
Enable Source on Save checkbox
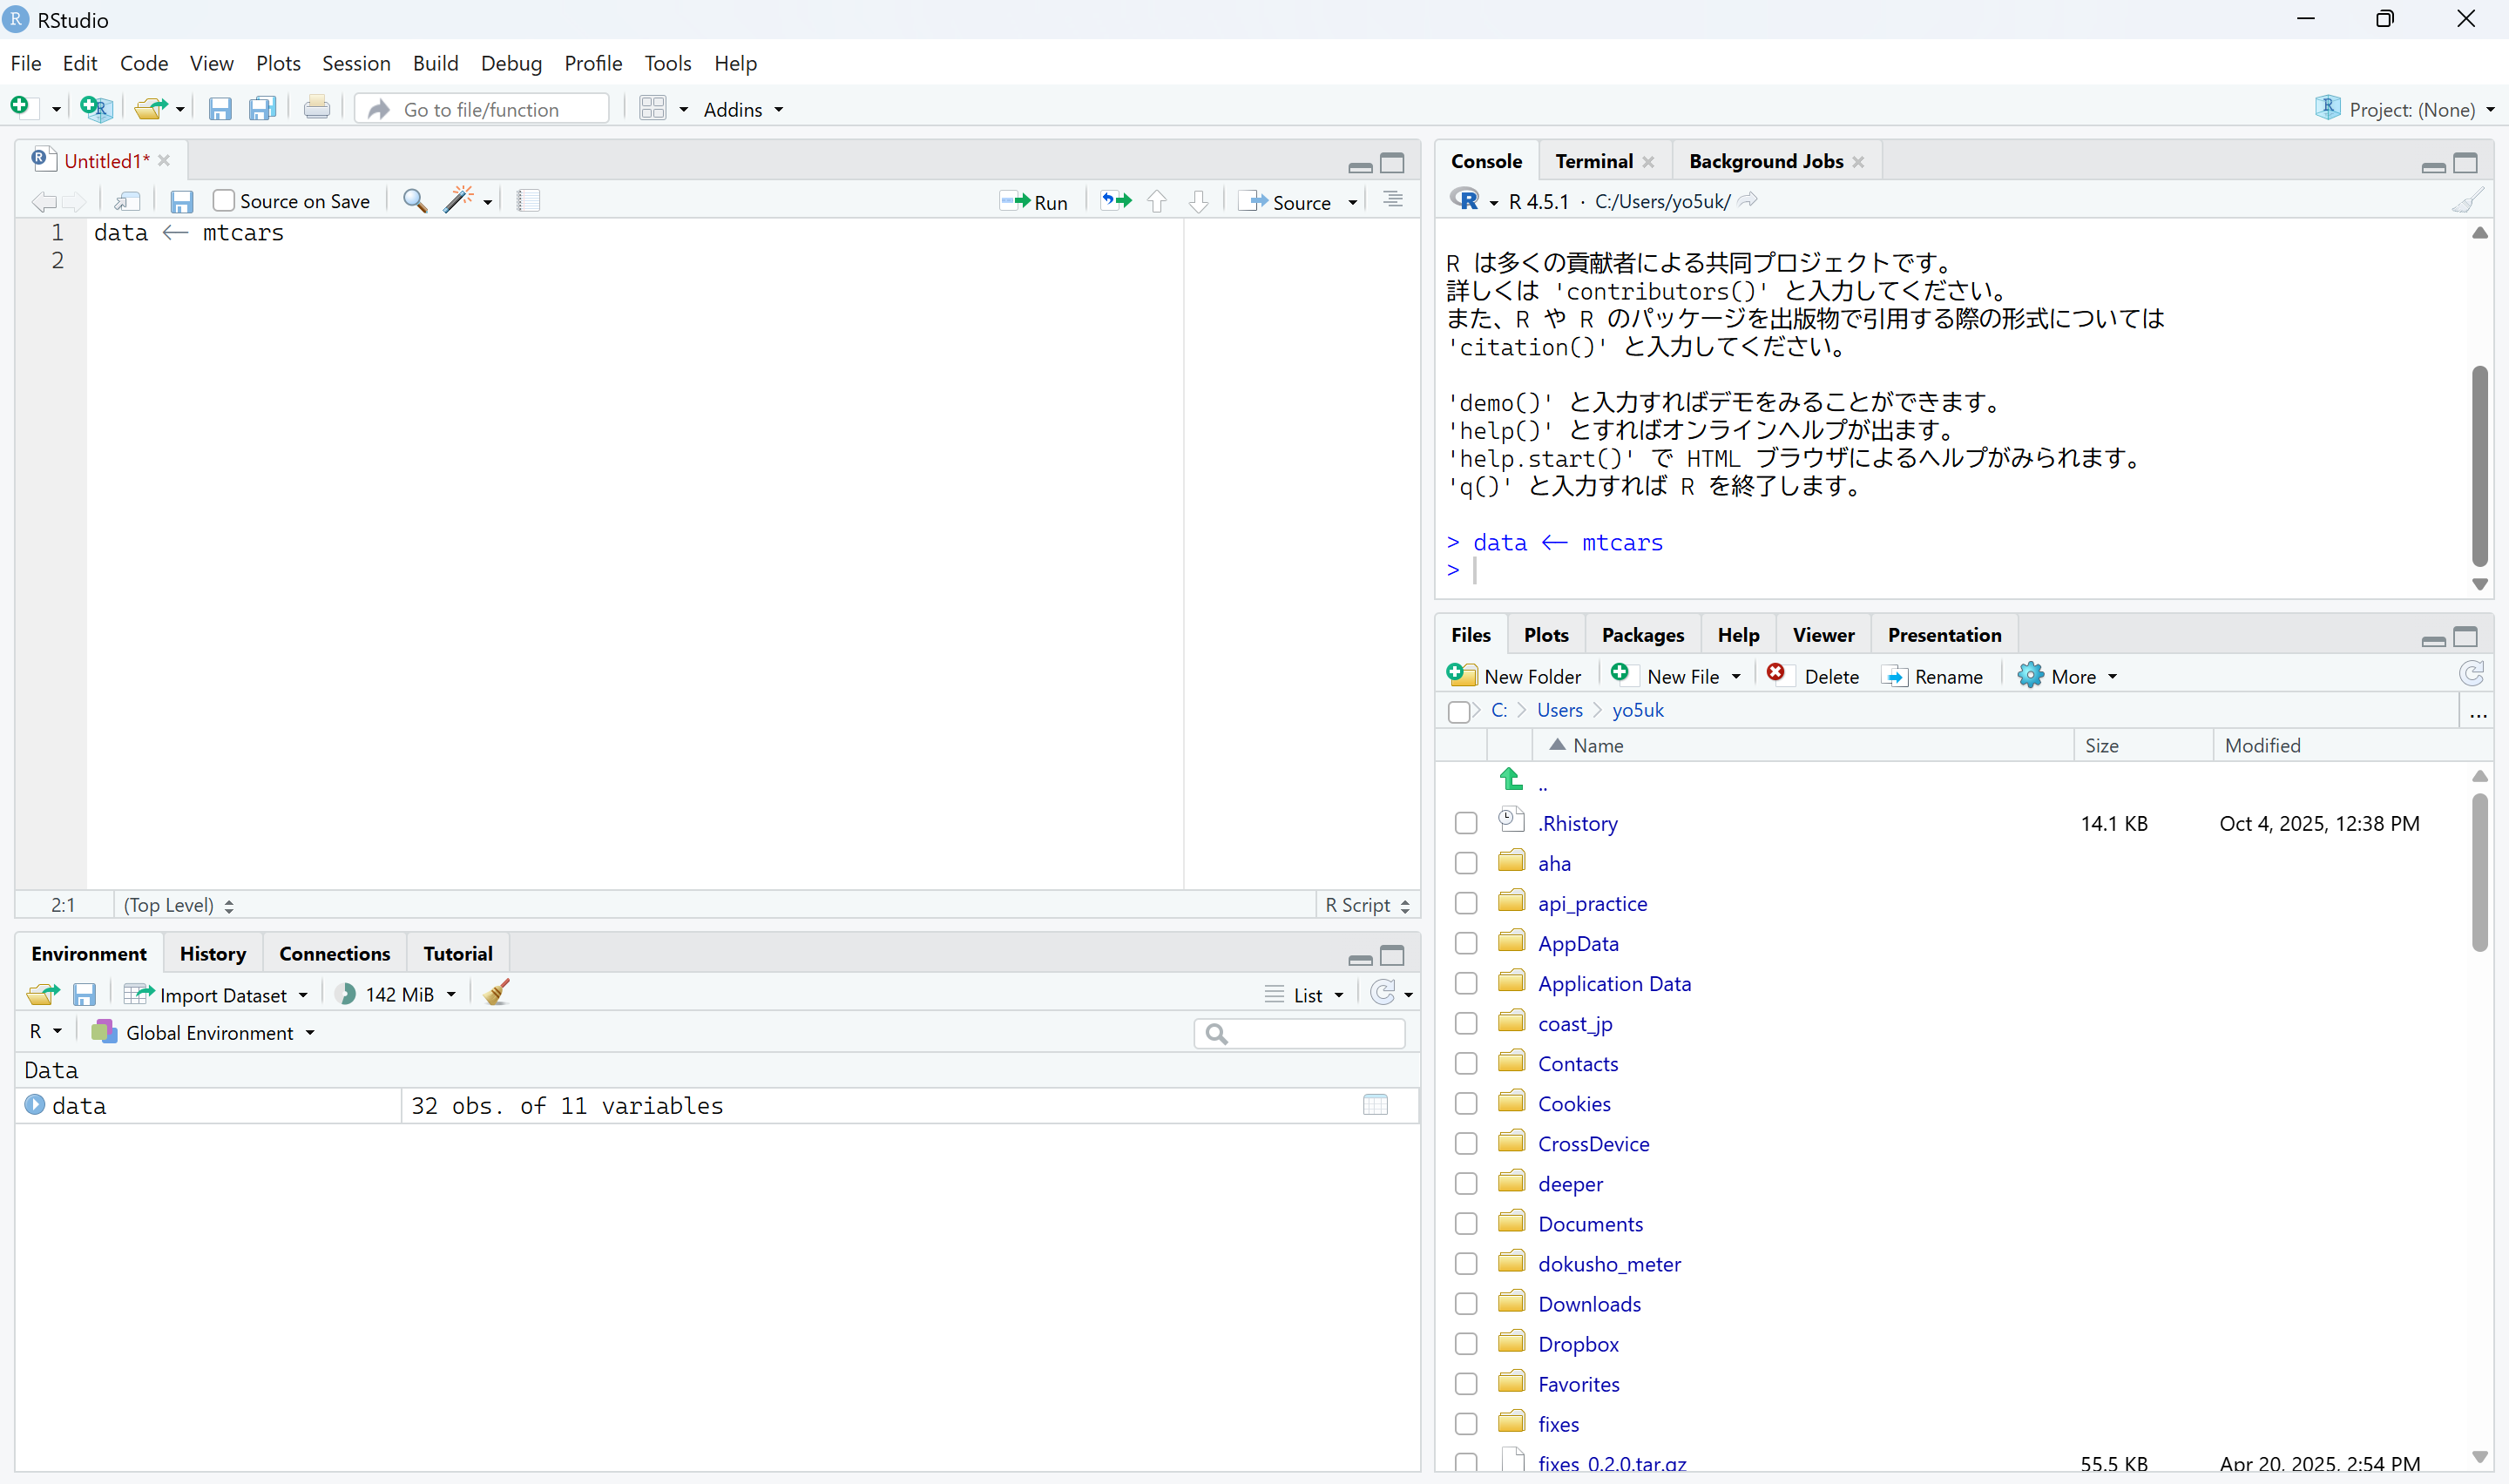(224, 201)
